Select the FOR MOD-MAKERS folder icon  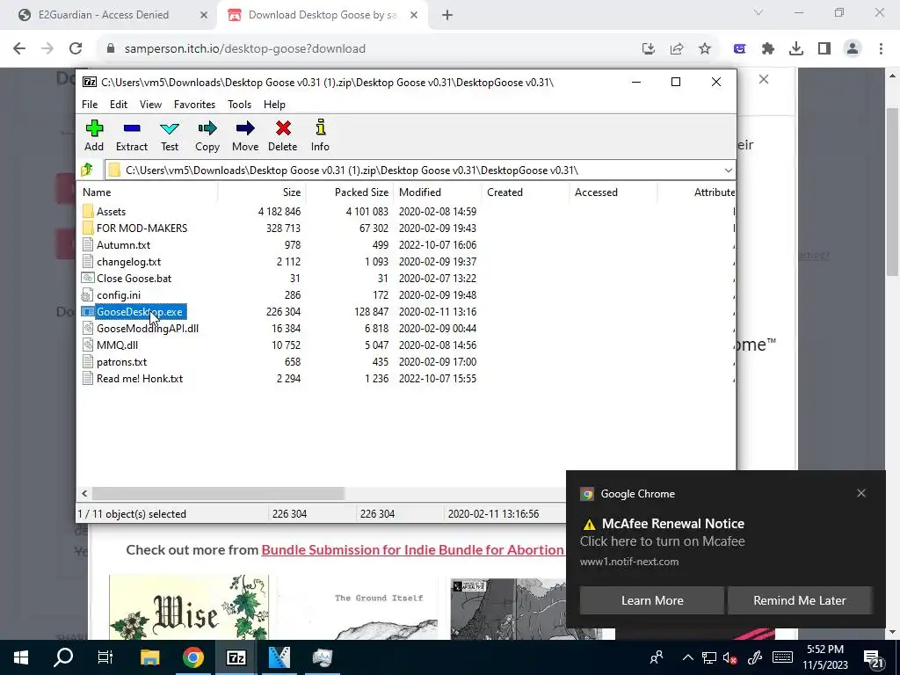pos(88,228)
